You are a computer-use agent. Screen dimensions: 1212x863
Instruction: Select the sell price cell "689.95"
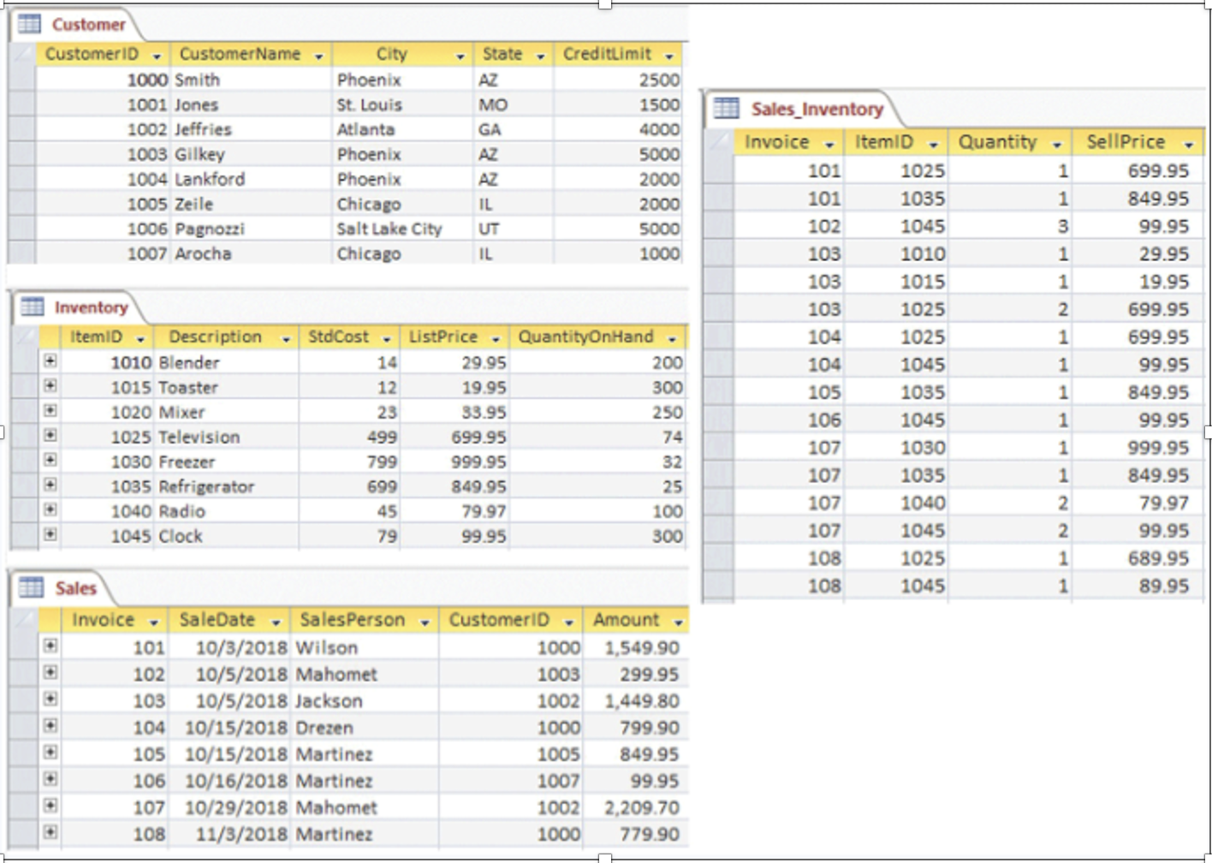coord(1138,558)
